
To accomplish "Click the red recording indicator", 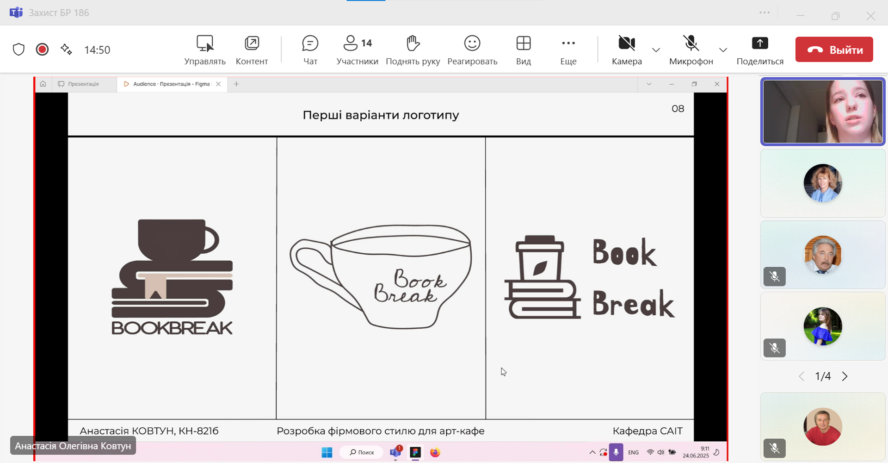I will tap(42, 50).
